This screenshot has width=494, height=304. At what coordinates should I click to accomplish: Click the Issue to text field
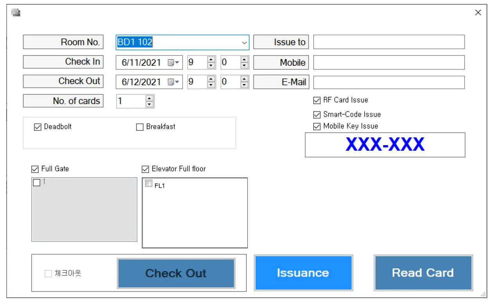pyautogui.click(x=389, y=42)
